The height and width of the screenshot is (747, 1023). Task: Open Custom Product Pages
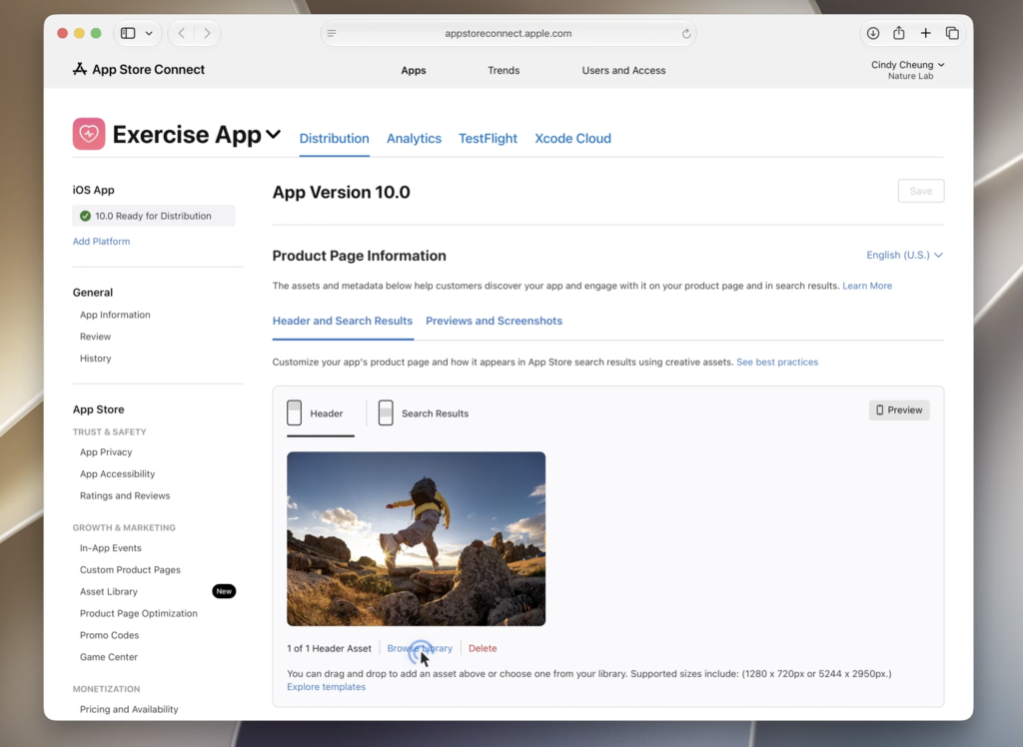(x=130, y=569)
